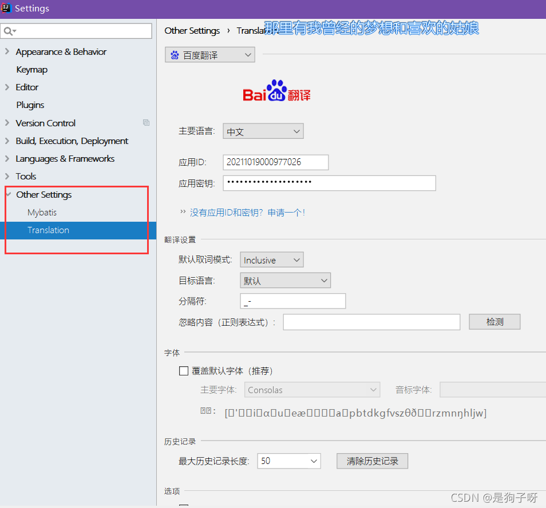Image resolution: width=546 pixels, height=508 pixels.
Task: Click the IntelliJ logo in title bar
Action: pos(6,8)
